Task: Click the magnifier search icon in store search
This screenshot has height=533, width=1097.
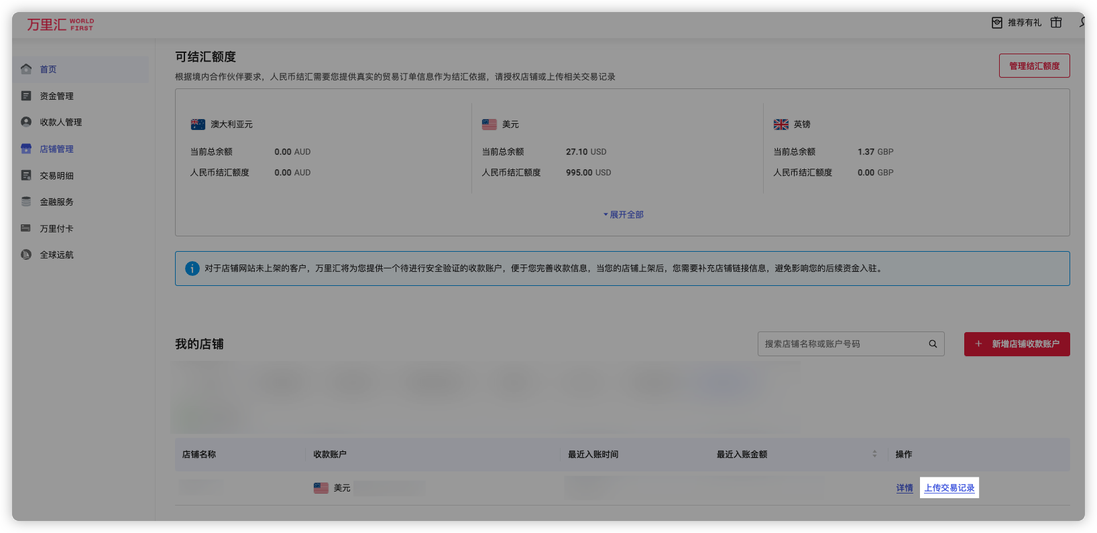Action: pos(933,344)
